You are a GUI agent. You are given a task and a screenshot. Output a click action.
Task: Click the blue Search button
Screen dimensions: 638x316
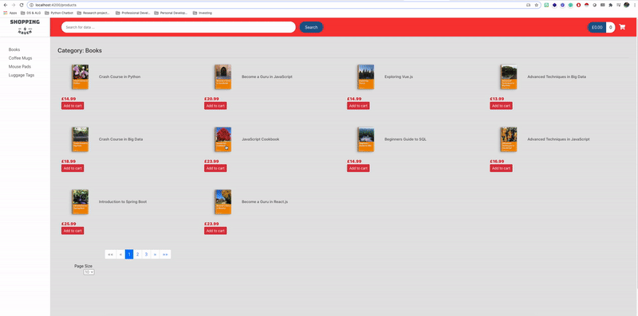coord(311,27)
